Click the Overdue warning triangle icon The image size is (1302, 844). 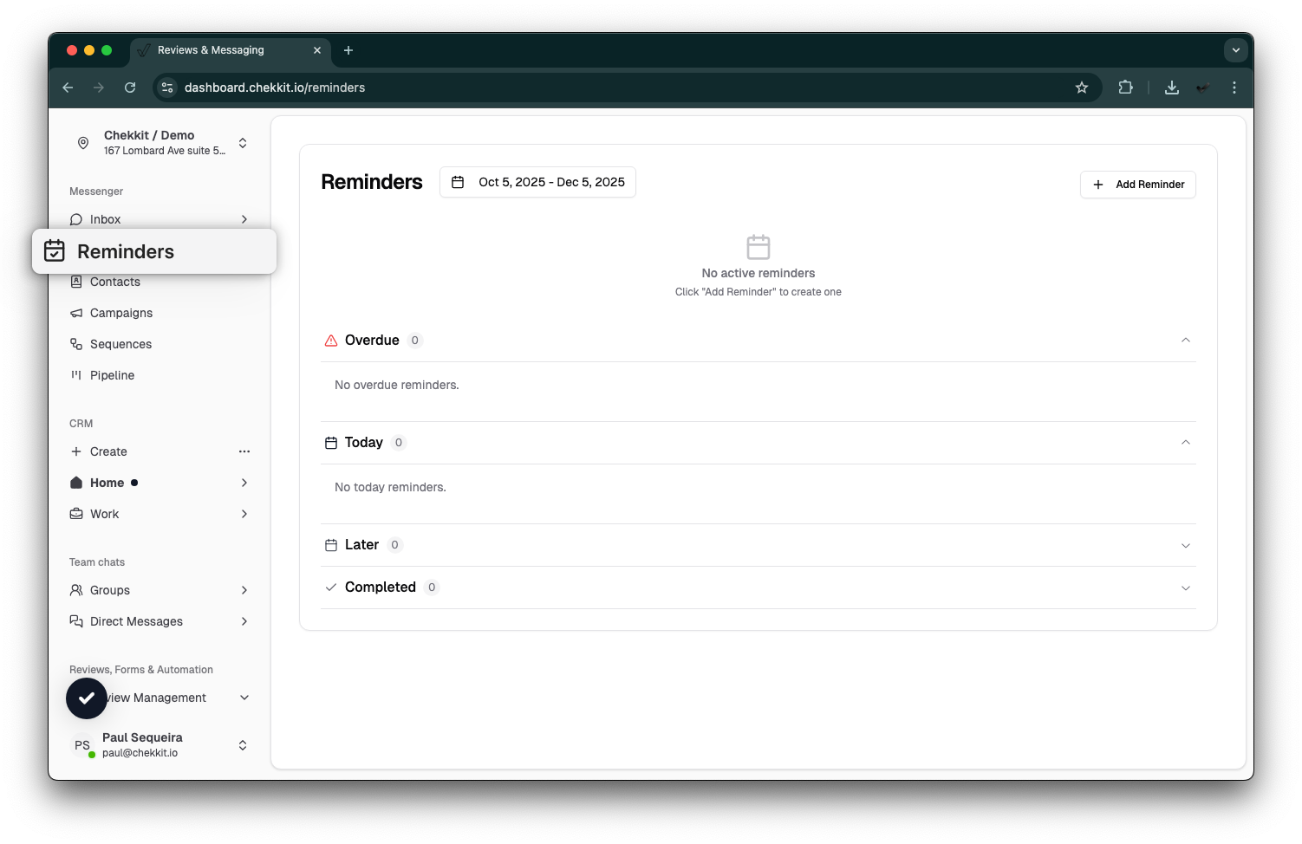tap(331, 341)
